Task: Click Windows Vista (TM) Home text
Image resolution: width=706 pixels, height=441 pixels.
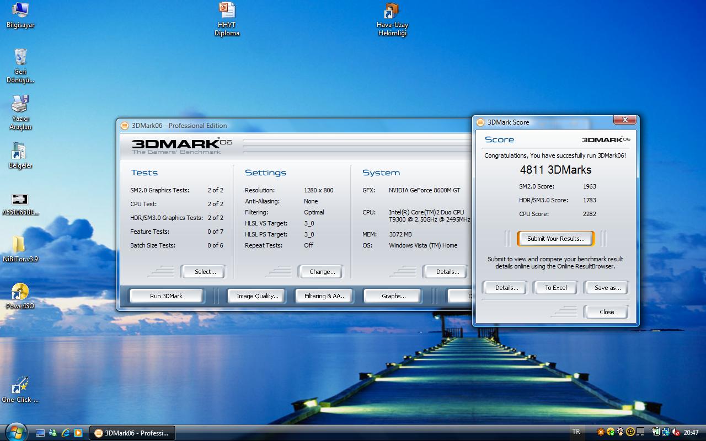Action: (x=423, y=245)
